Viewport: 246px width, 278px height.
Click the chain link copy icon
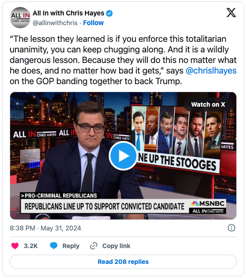[x=94, y=246]
